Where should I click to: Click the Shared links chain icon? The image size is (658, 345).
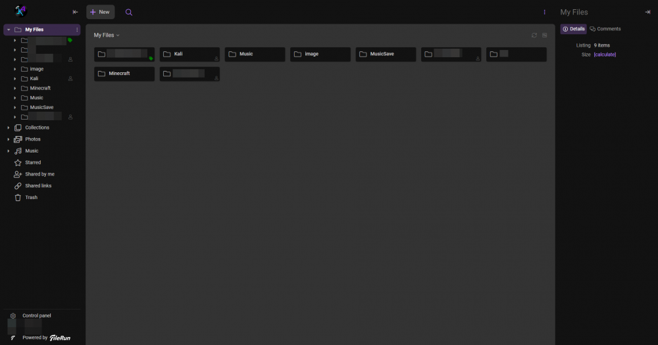[x=18, y=186]
